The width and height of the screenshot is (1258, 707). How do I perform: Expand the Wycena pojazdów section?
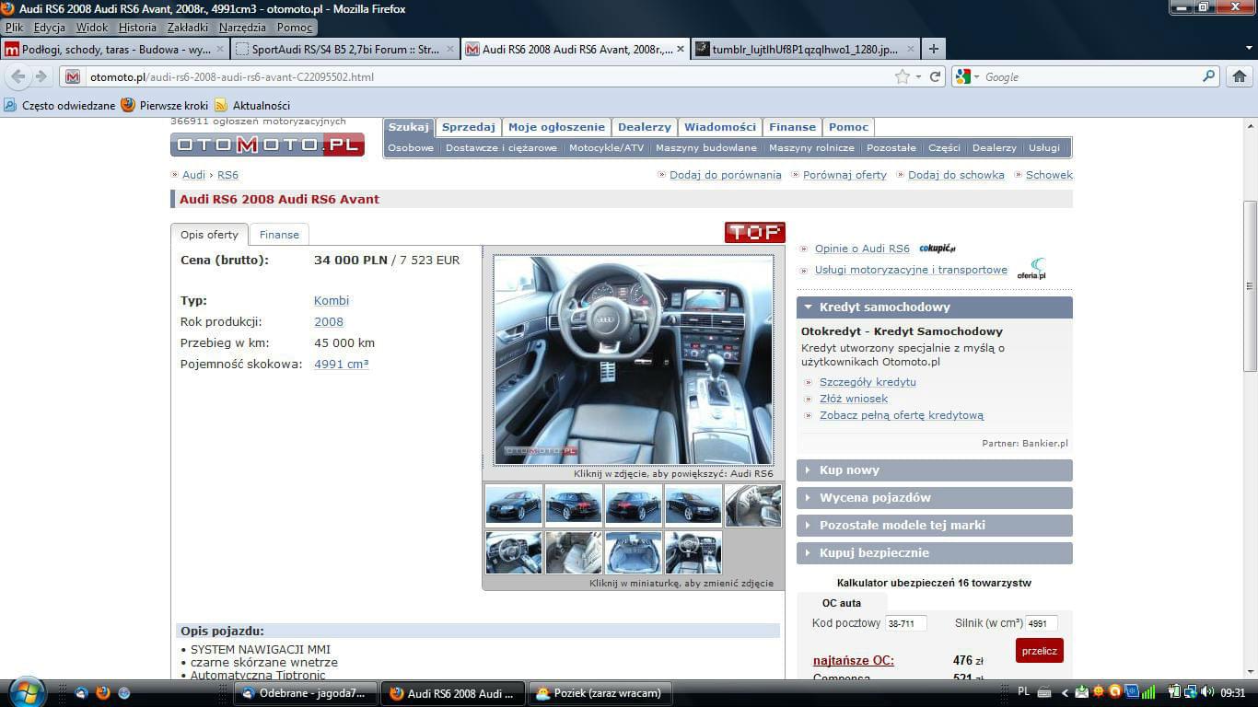pyautogui.click(x=935, y=498)
